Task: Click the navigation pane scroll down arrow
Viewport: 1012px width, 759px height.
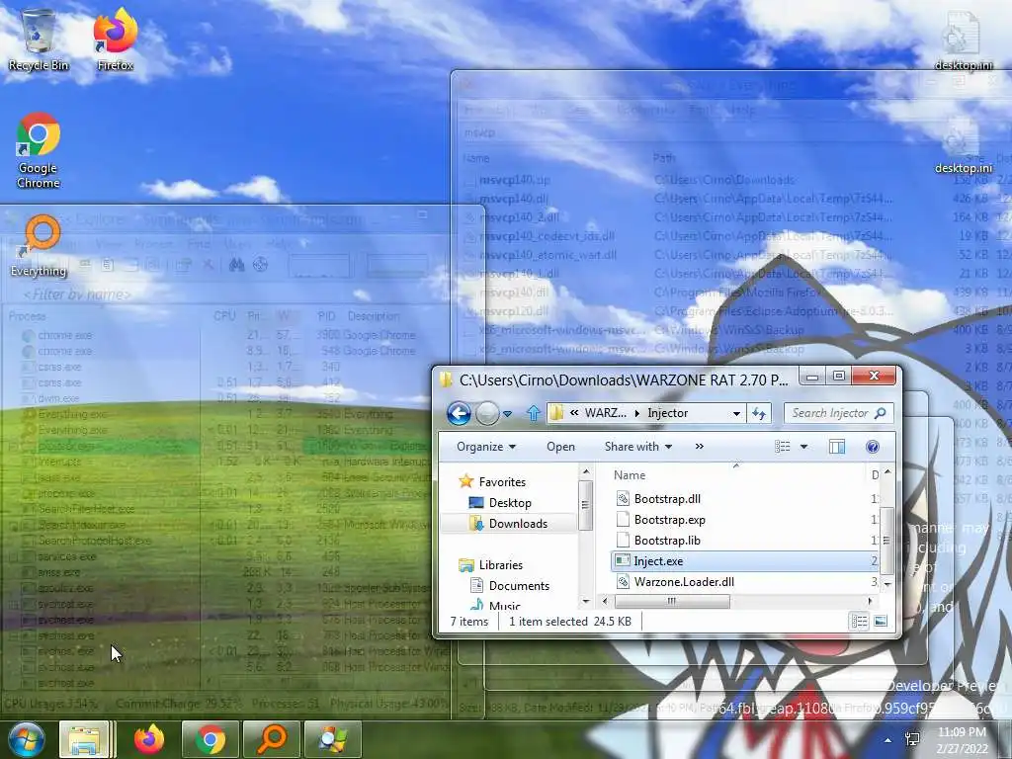Action: tap(586, 601)
